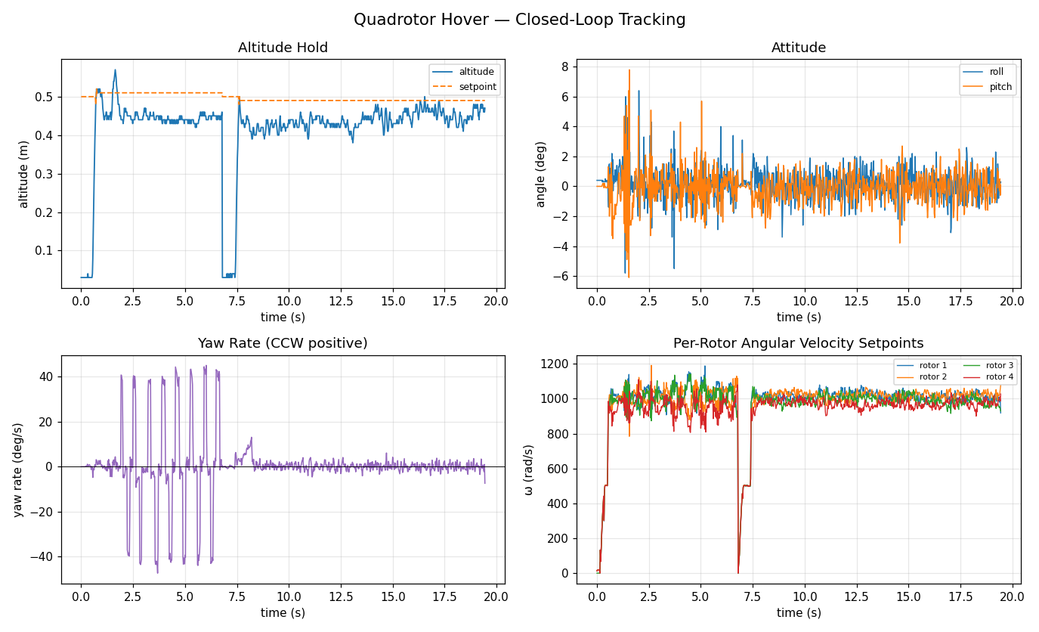This screenshot has height=632, width=1039.
Task: Click 'time (s)' label under Yaw Rate plot
Action: point(283,613)
